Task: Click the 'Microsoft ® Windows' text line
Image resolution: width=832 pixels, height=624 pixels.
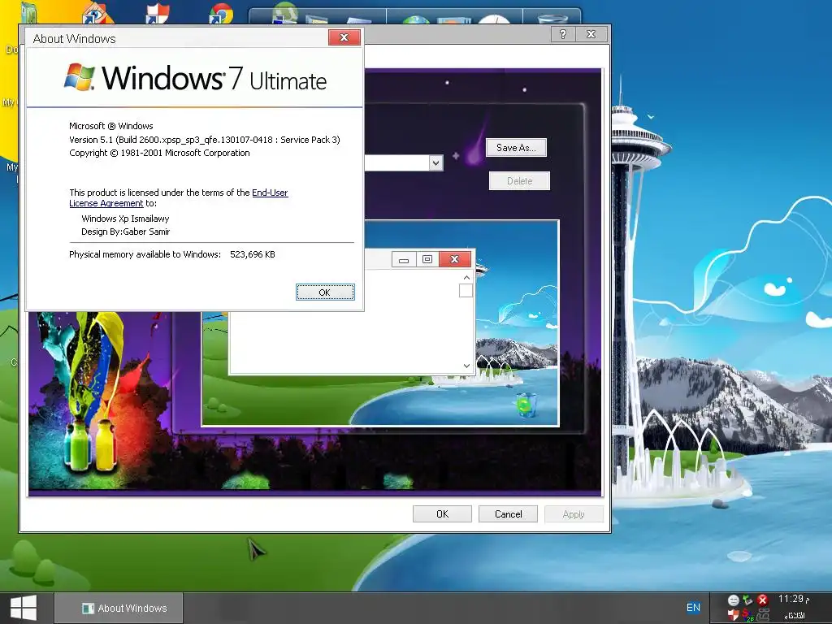Action: pyautogui.click(x=110, y=126)
